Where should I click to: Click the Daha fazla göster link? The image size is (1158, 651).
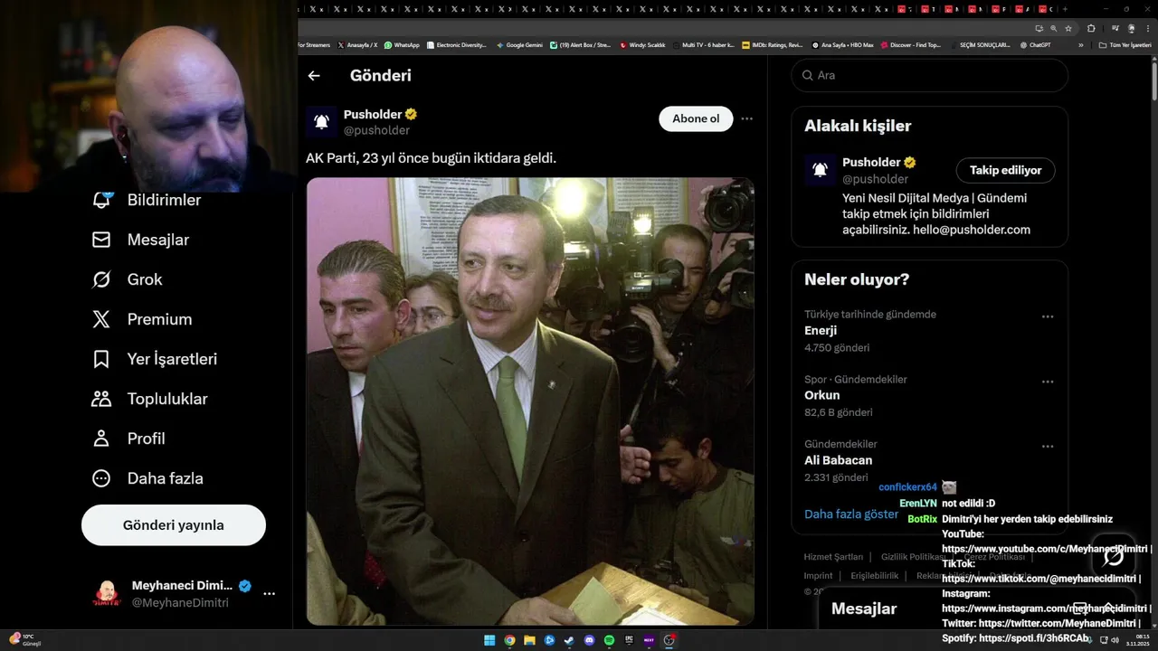click(x=850, y=514)
